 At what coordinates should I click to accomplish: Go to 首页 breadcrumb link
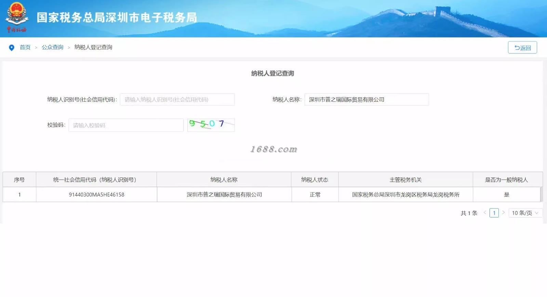point(25,47)
